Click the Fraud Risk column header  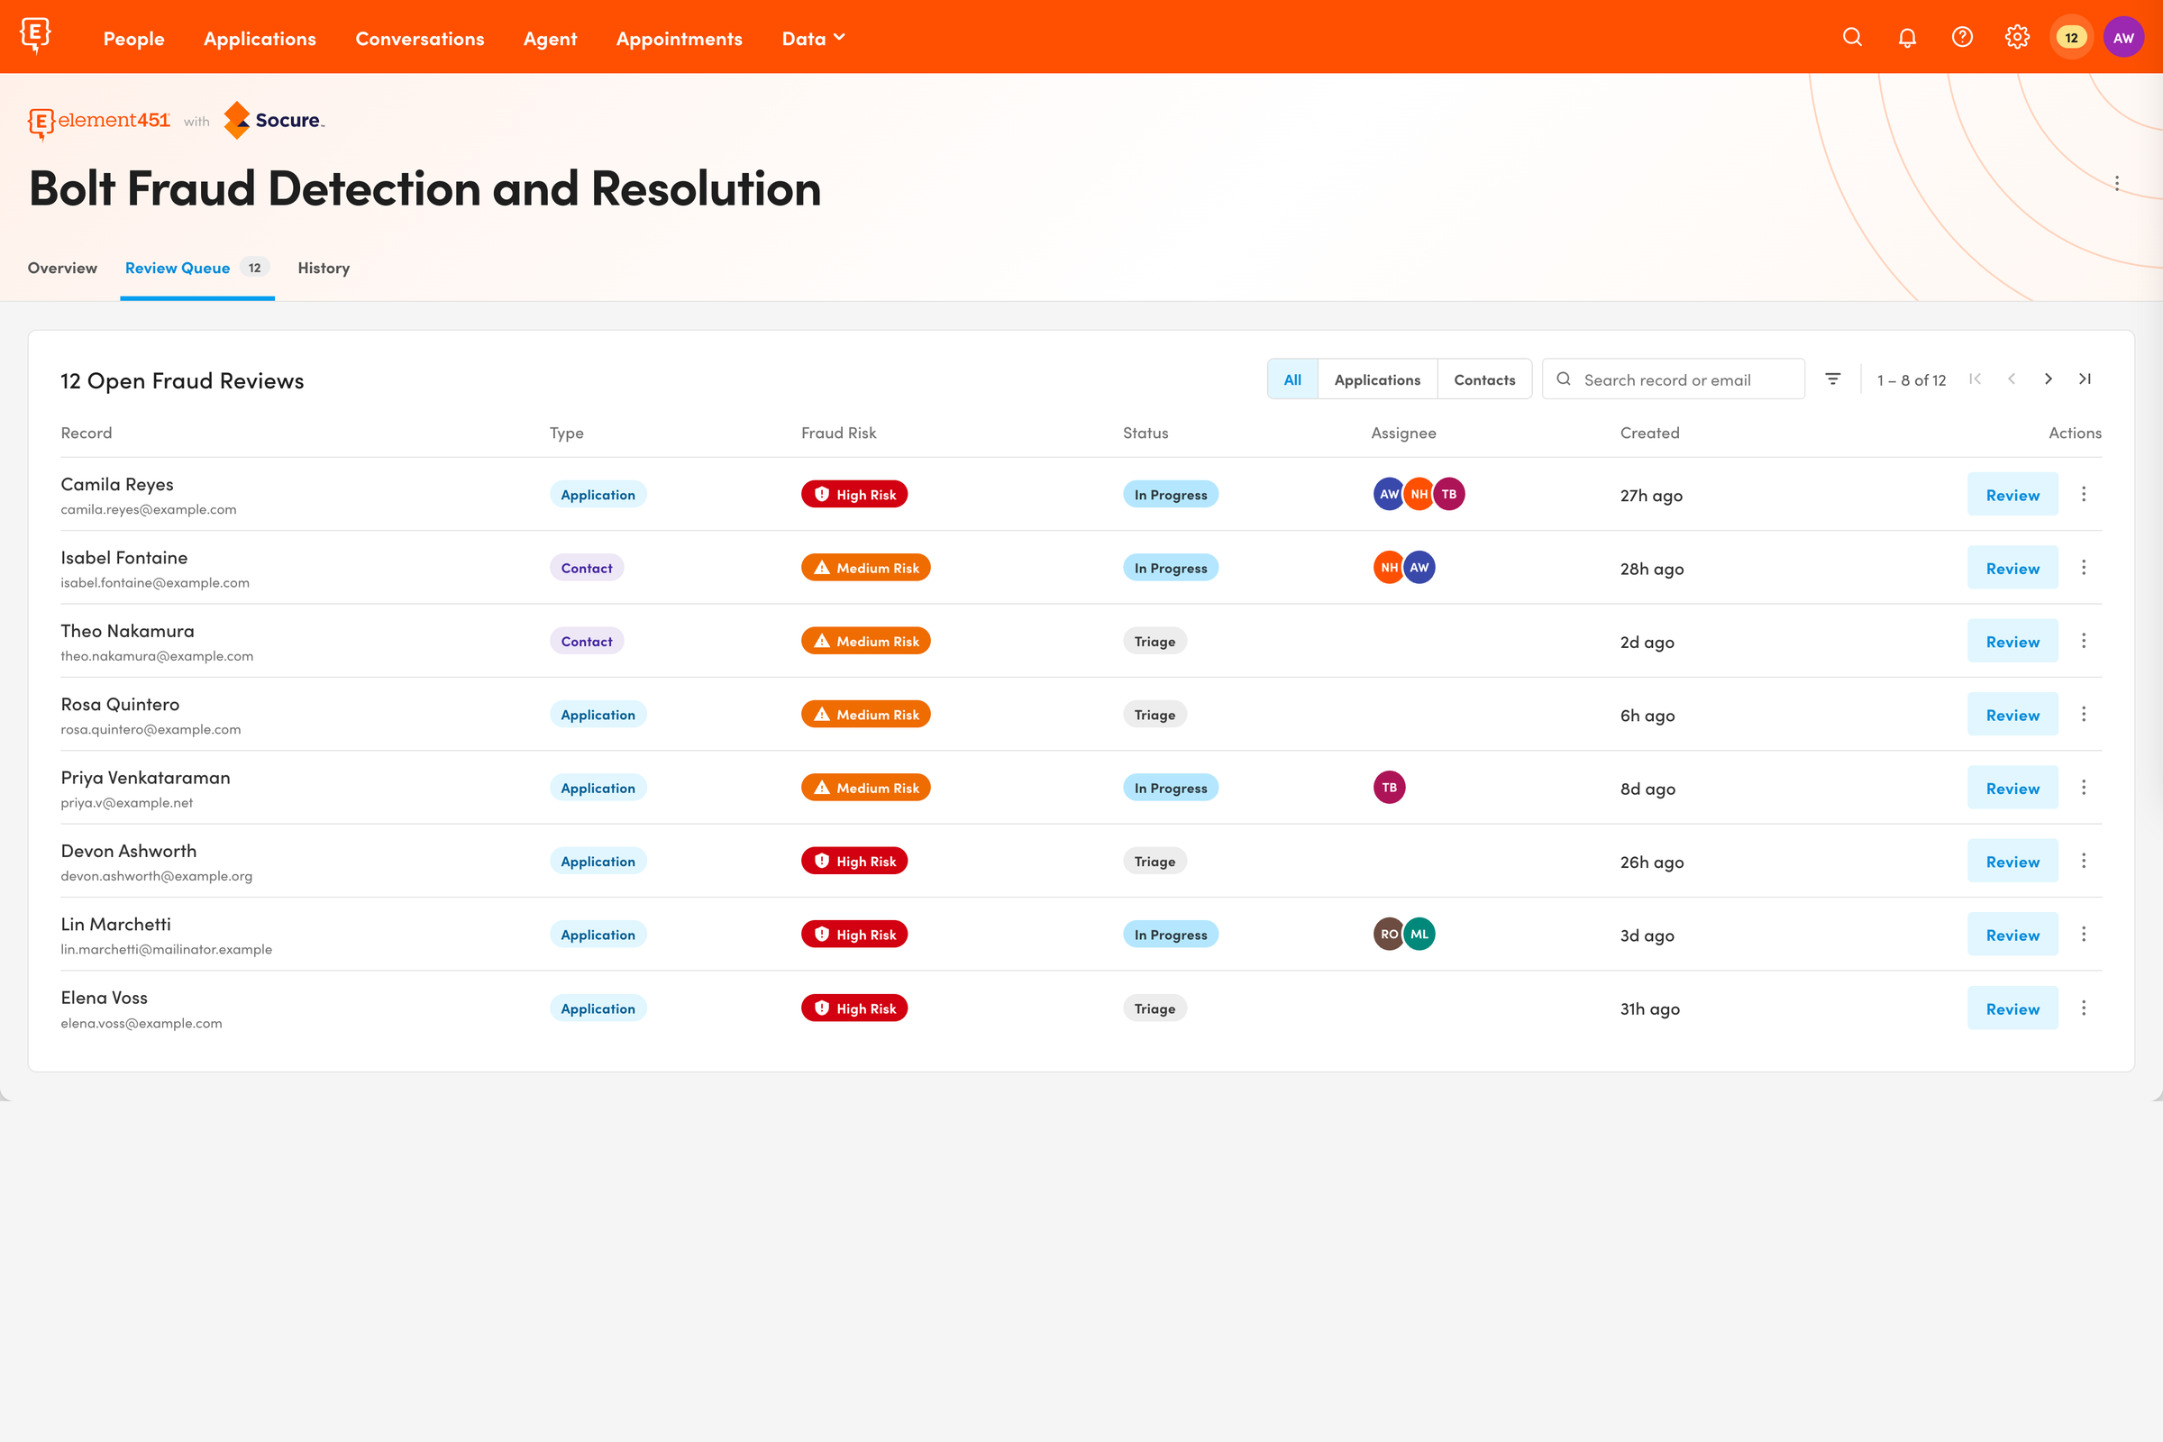pos(838,434)
